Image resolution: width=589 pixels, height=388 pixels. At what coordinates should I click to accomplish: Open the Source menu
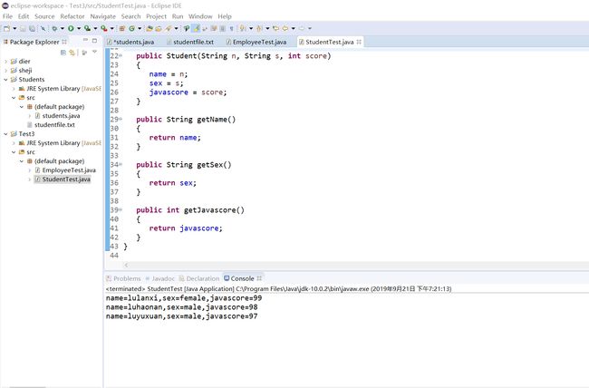44,16
